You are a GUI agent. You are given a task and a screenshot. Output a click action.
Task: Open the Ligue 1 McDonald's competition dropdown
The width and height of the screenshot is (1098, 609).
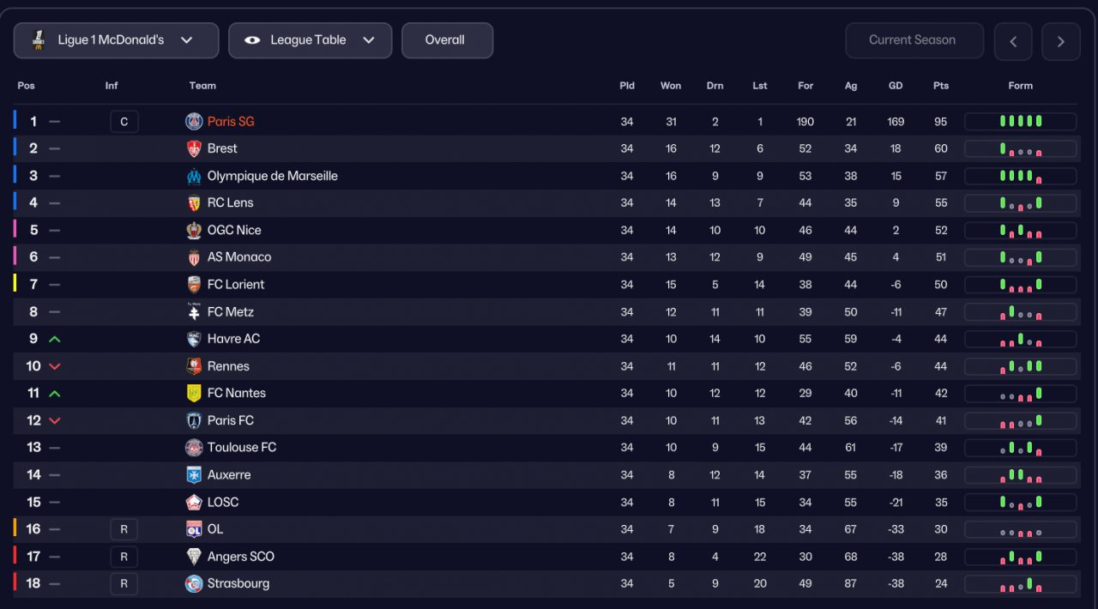pos(116,40)
